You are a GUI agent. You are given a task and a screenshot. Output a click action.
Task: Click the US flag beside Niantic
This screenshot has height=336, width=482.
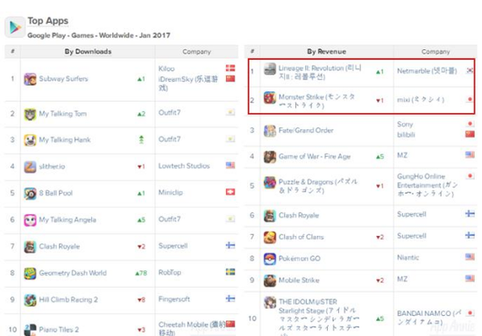(470, 257)
